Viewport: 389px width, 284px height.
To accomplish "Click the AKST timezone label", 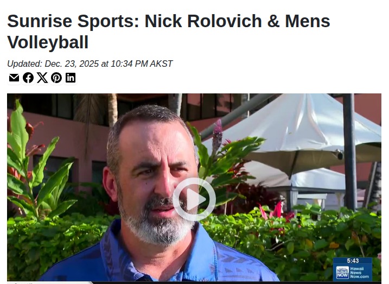I will pos(161,64).
